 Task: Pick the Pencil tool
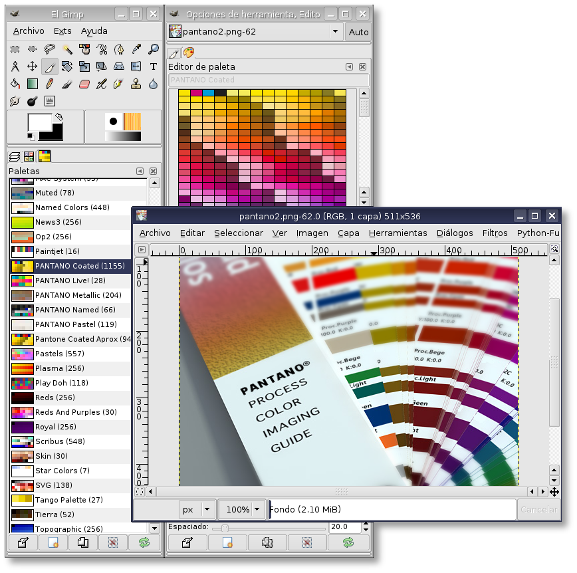click(49, 84)
